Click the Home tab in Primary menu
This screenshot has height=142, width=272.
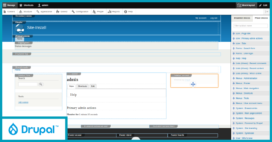20,39
